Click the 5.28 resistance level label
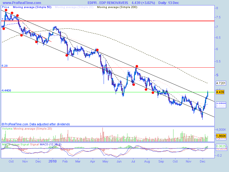The height and width of the screenshot is (172, 229). click(5, 66)
